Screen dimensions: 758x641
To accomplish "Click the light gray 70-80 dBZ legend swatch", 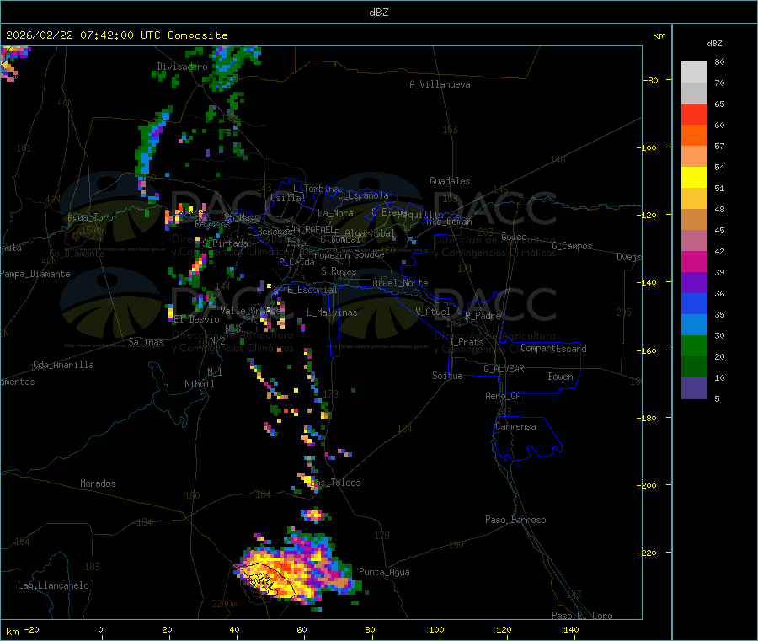I will tap(694, 72).
